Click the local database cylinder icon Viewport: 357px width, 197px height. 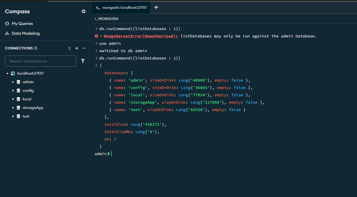tap(18, 99)
